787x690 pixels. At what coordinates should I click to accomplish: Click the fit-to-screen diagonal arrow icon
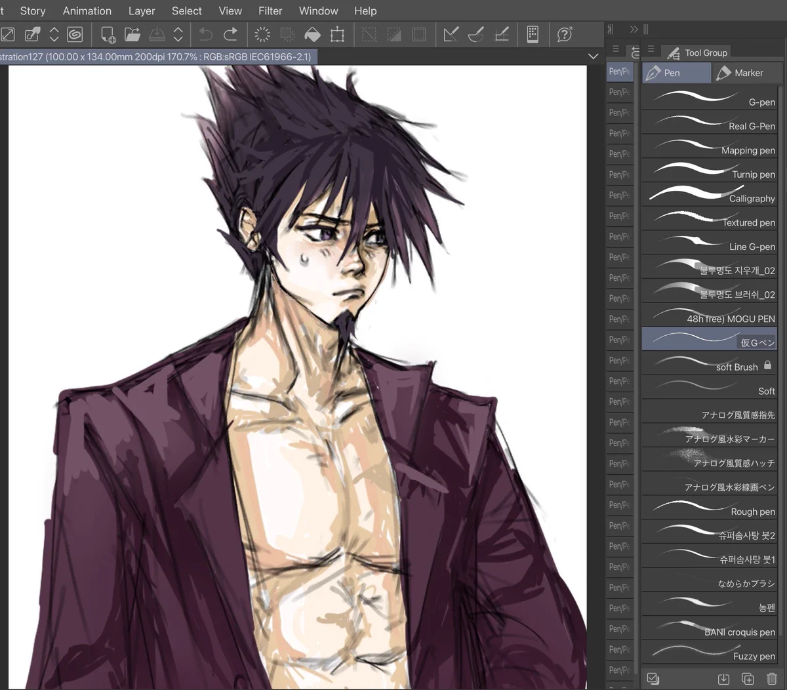tap(8, 34)
